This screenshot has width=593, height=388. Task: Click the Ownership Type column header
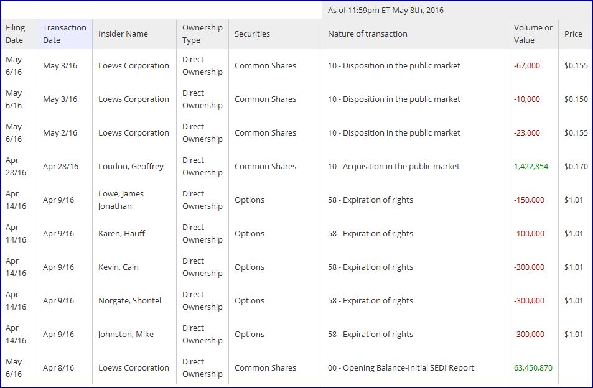pyautogui.click(x=202, y=34)
